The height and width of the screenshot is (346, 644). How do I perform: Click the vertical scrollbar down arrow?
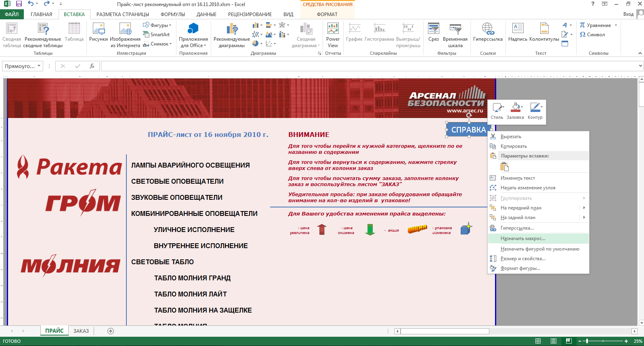(x=641, y=323)
